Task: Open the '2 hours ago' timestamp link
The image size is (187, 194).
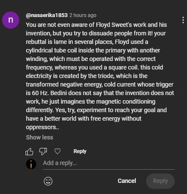Action: coord(83,15)
